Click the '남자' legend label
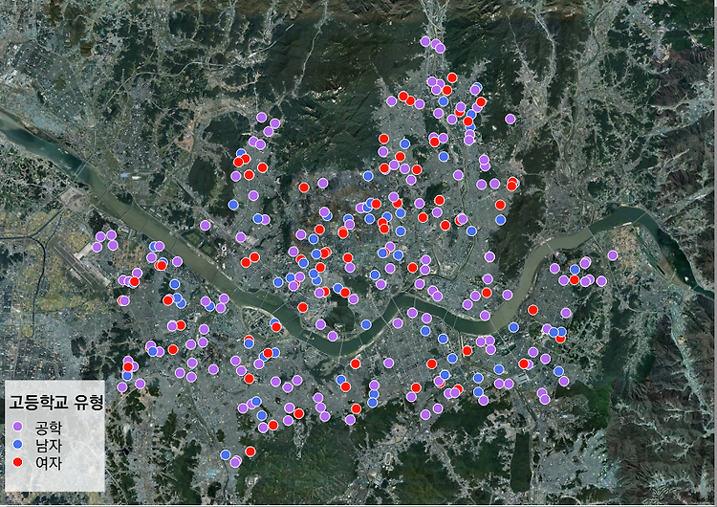Image resolution: width=717 pixels, height=507 pixels. 48,445
